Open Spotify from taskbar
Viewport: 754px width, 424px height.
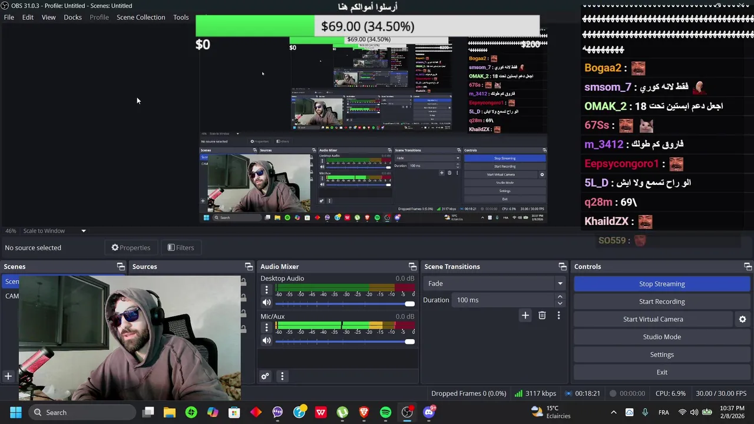[385, 412]
